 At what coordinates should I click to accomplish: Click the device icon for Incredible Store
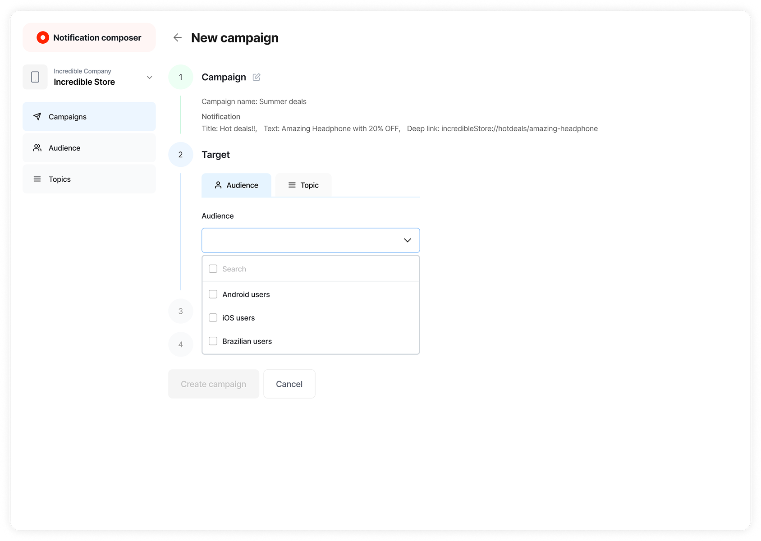[x=35, y=77]
